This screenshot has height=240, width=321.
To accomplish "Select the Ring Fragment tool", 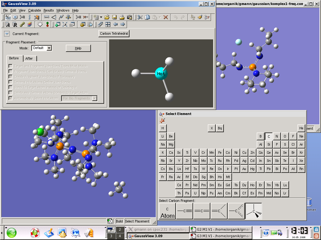I will click(15, 17).
